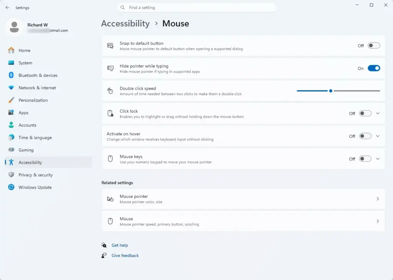Click the Home house icon in sidebar
This screenshot has height=280, width=393.
pos(11,50)
